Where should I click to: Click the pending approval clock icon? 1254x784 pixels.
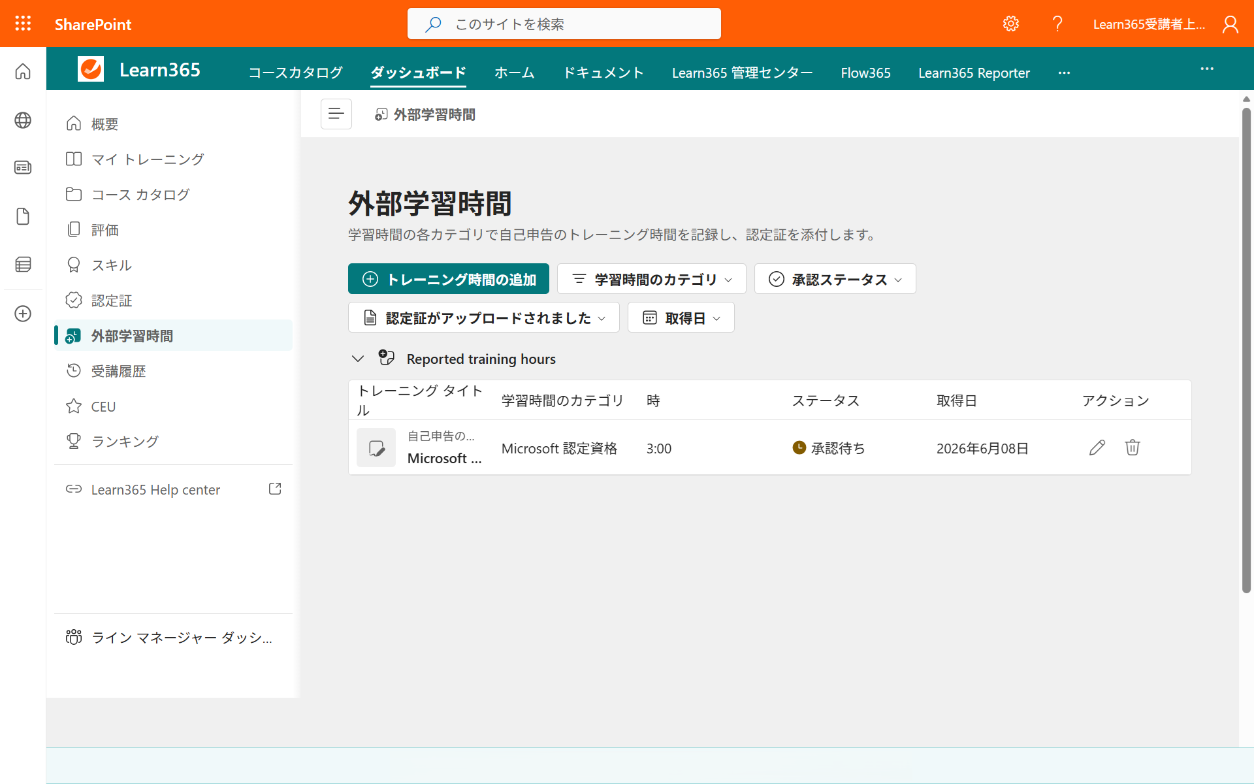(x=799, y=448)
